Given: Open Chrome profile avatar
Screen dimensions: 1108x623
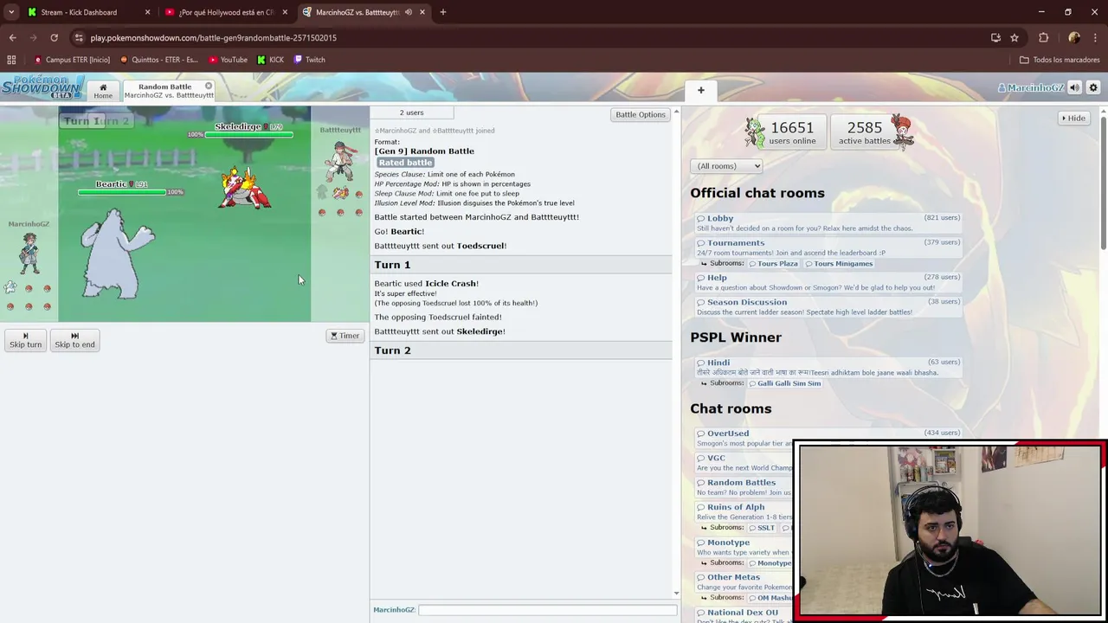Looking at the screenshot, I should [1073, 37].
